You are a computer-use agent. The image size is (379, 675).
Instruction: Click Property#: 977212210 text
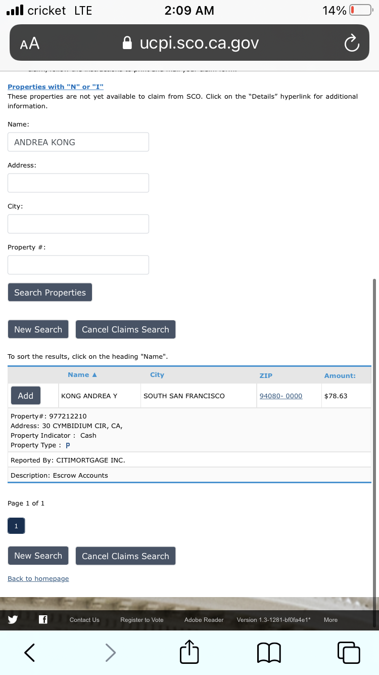[49, 416]
